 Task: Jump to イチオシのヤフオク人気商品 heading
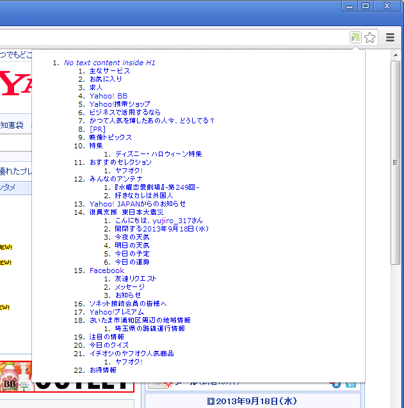[131, 354]
